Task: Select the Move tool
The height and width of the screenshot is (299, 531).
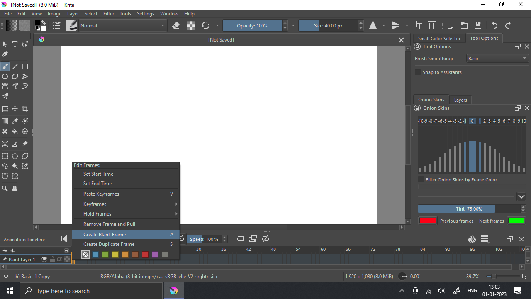Action: (15, 109)
